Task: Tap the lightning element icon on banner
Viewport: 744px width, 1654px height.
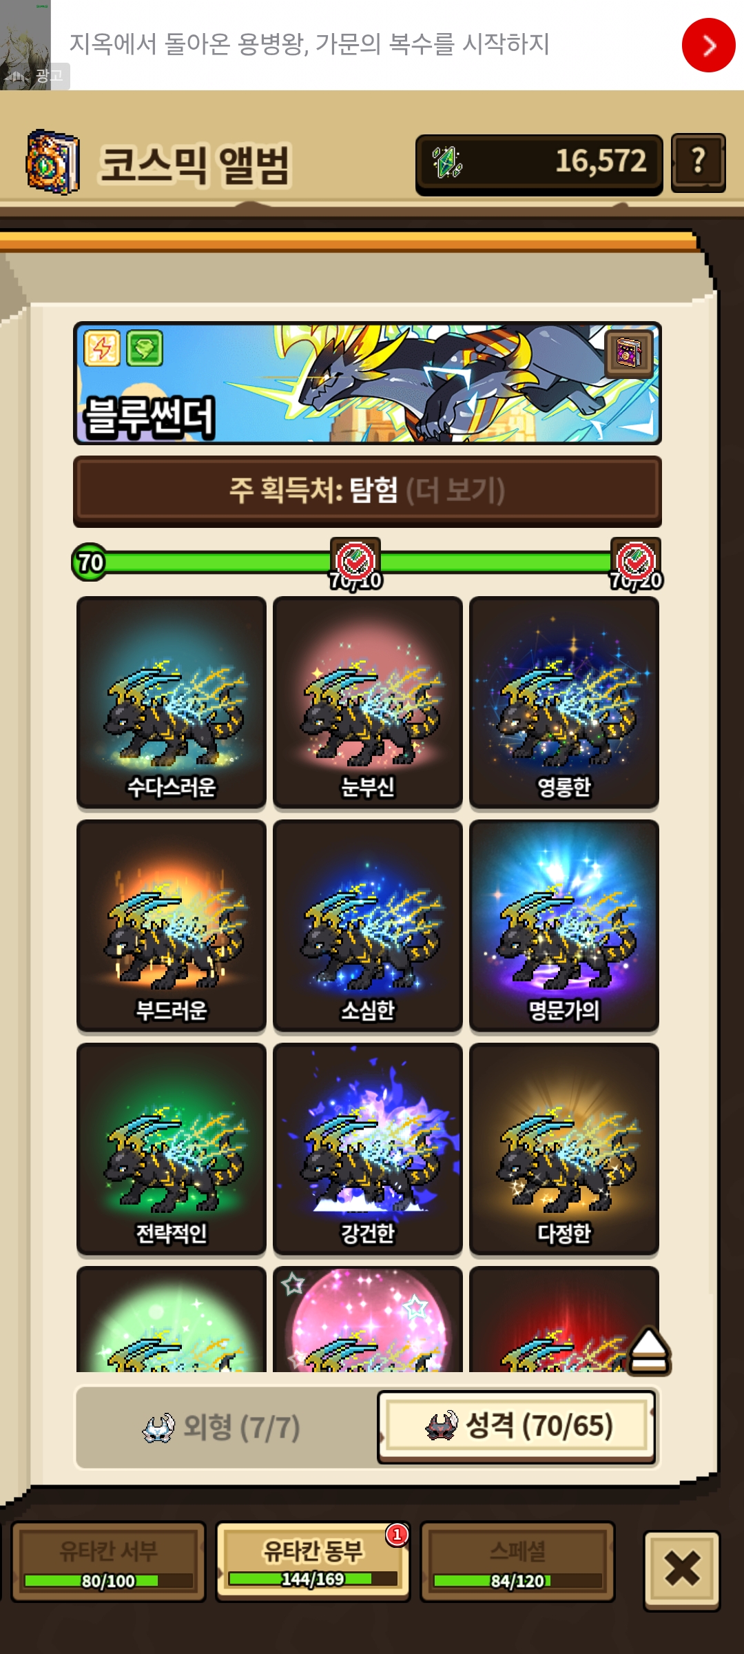Action: click(102, 348)
